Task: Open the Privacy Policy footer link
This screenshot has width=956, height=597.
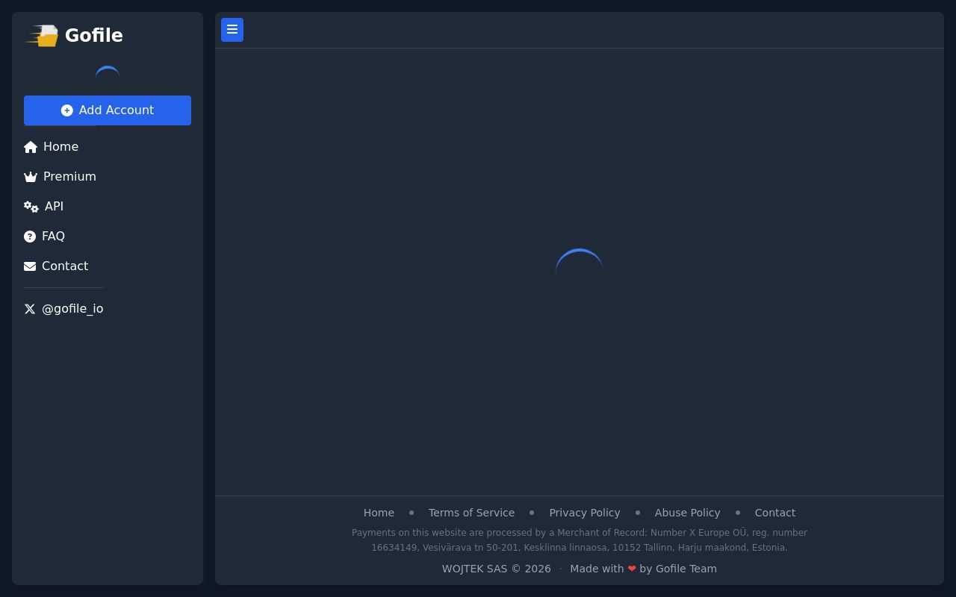Action: [x=585, y=513]
